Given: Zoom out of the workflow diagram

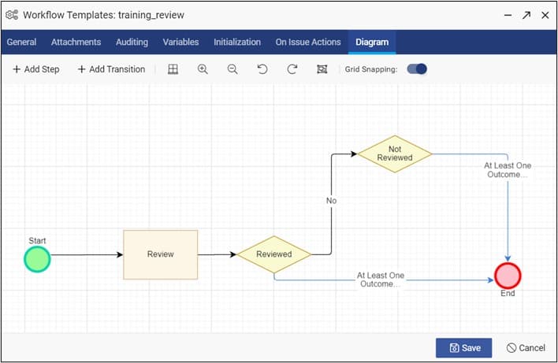Looking at the screenshot, I should [232, 69].
